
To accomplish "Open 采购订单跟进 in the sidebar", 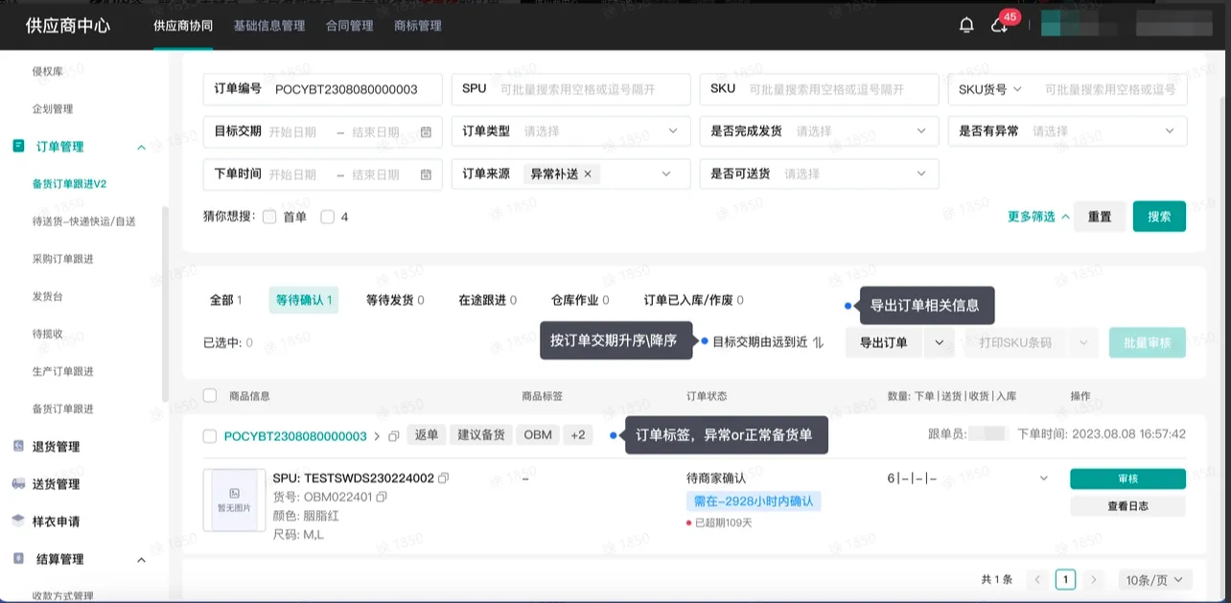I will pyautogui.click(x=63, y=259).
